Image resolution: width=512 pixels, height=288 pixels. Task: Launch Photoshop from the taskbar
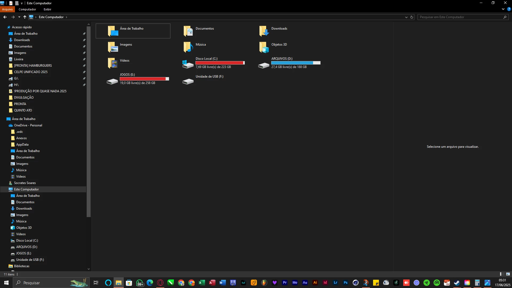coord(346,283)
